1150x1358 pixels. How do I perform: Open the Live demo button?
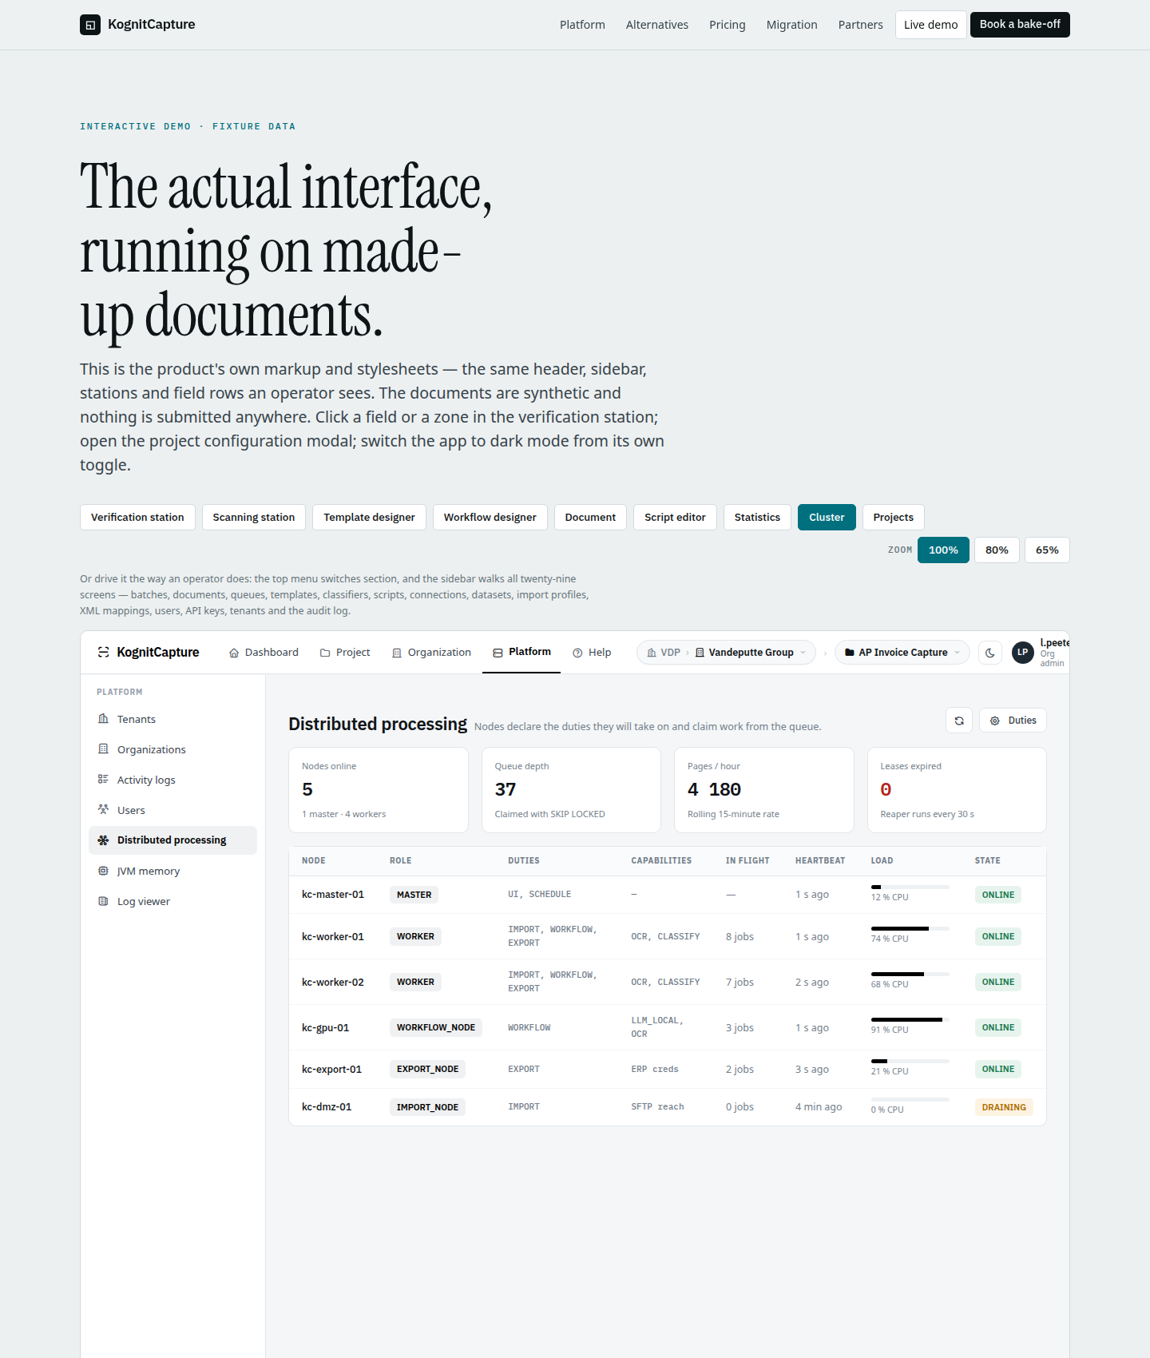[930, 25]
